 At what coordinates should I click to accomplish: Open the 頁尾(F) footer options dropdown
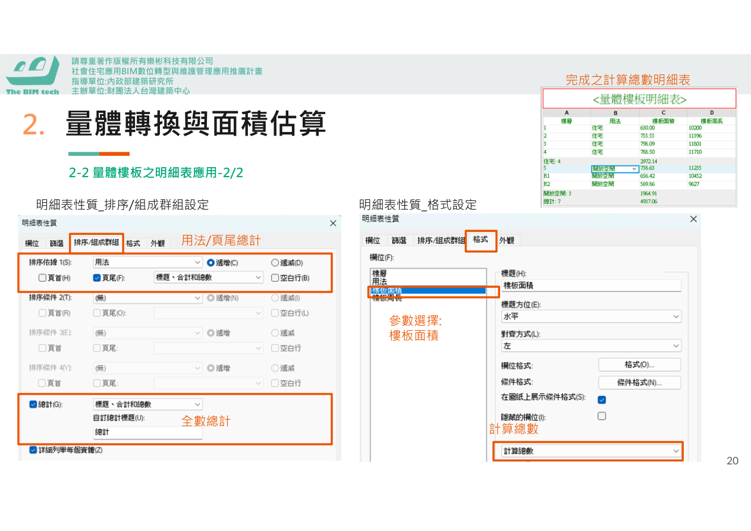[208, 278]
